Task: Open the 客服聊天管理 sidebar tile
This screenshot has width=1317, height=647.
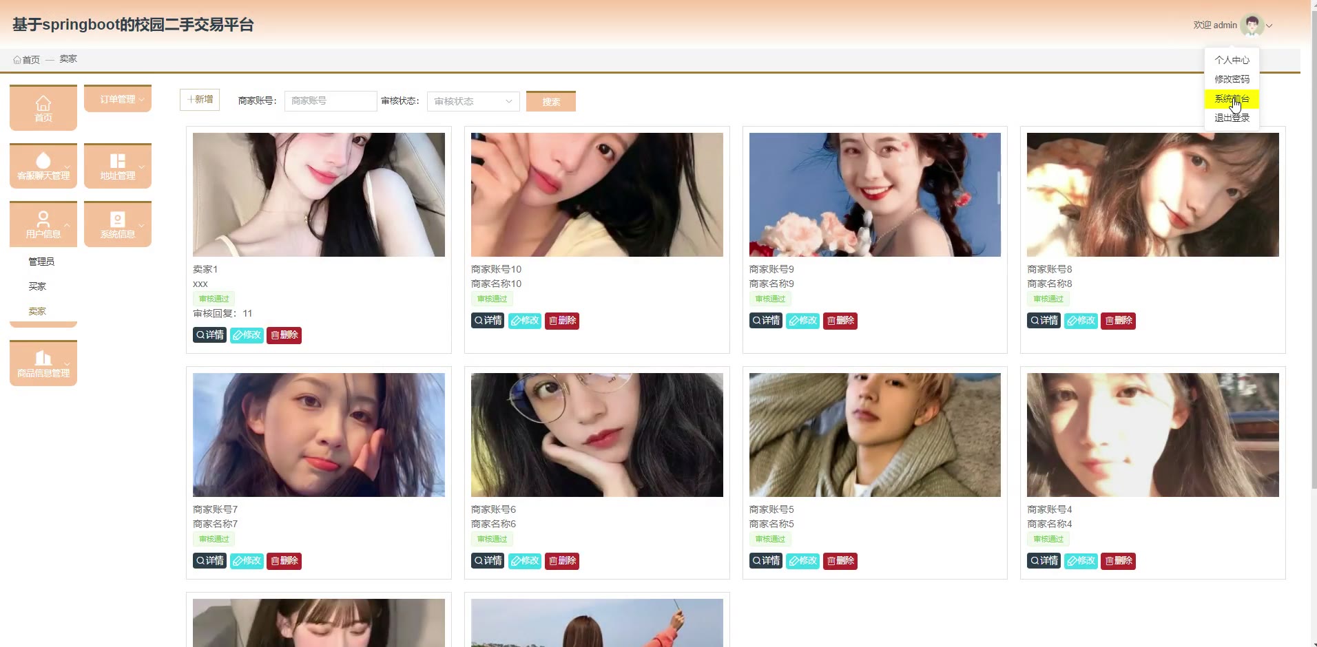Action: 43,166
